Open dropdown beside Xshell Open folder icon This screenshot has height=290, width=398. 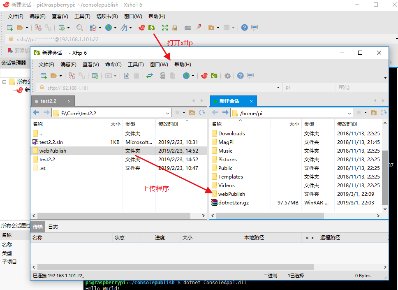click(x=27, y=28)
